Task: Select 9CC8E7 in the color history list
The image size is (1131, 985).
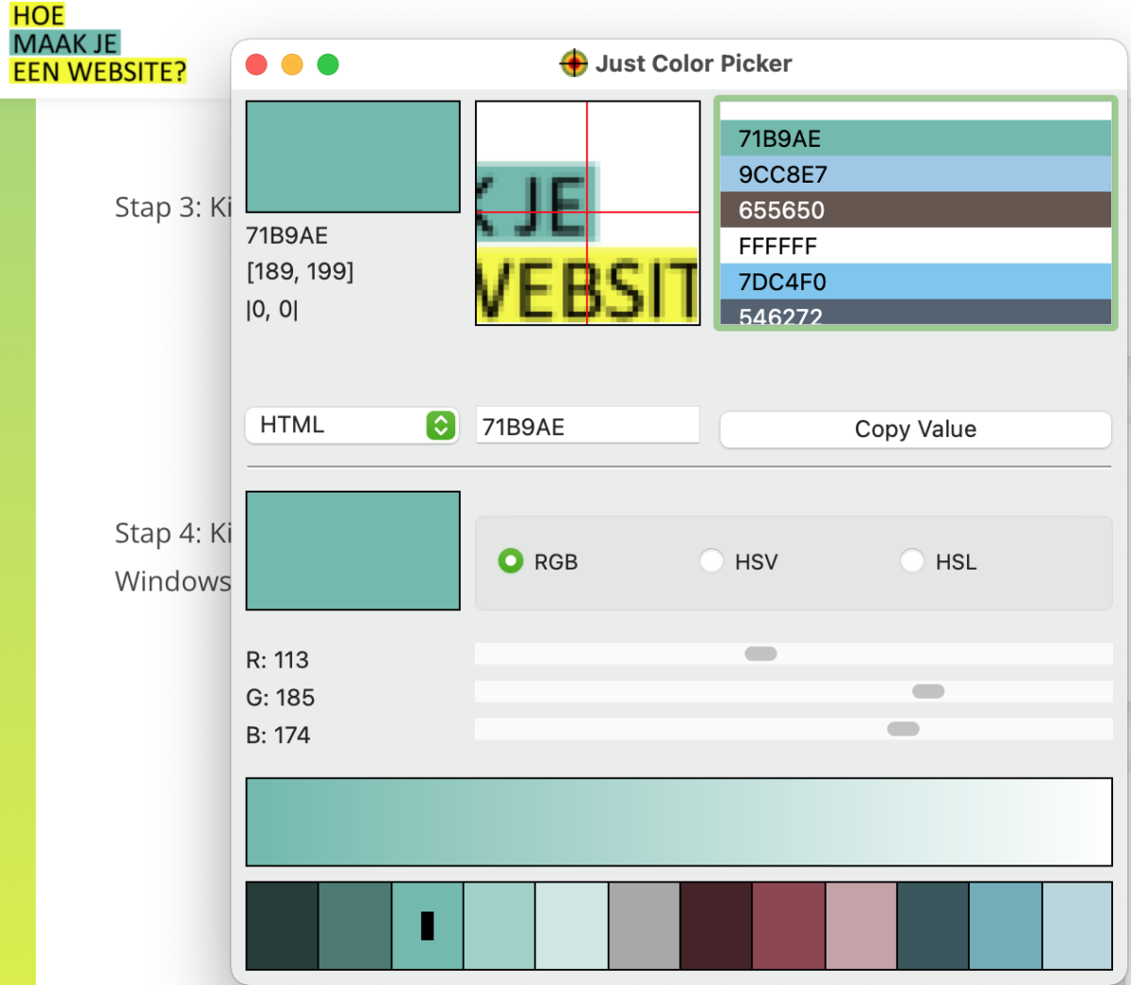Action: [x=915, y=174]
